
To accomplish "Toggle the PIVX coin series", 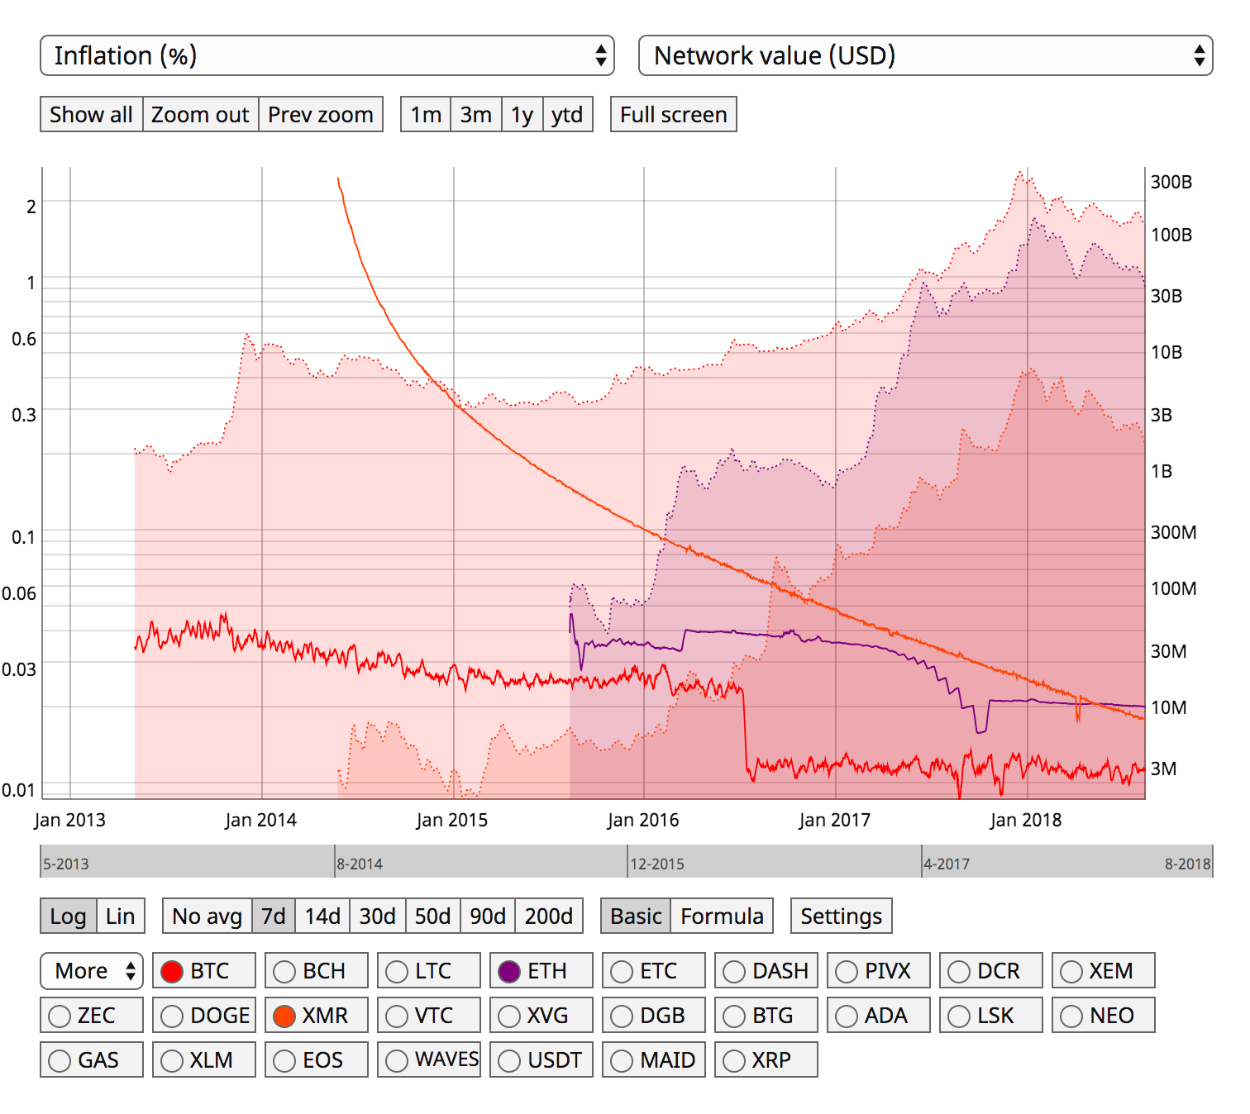I will pos(879,970).
